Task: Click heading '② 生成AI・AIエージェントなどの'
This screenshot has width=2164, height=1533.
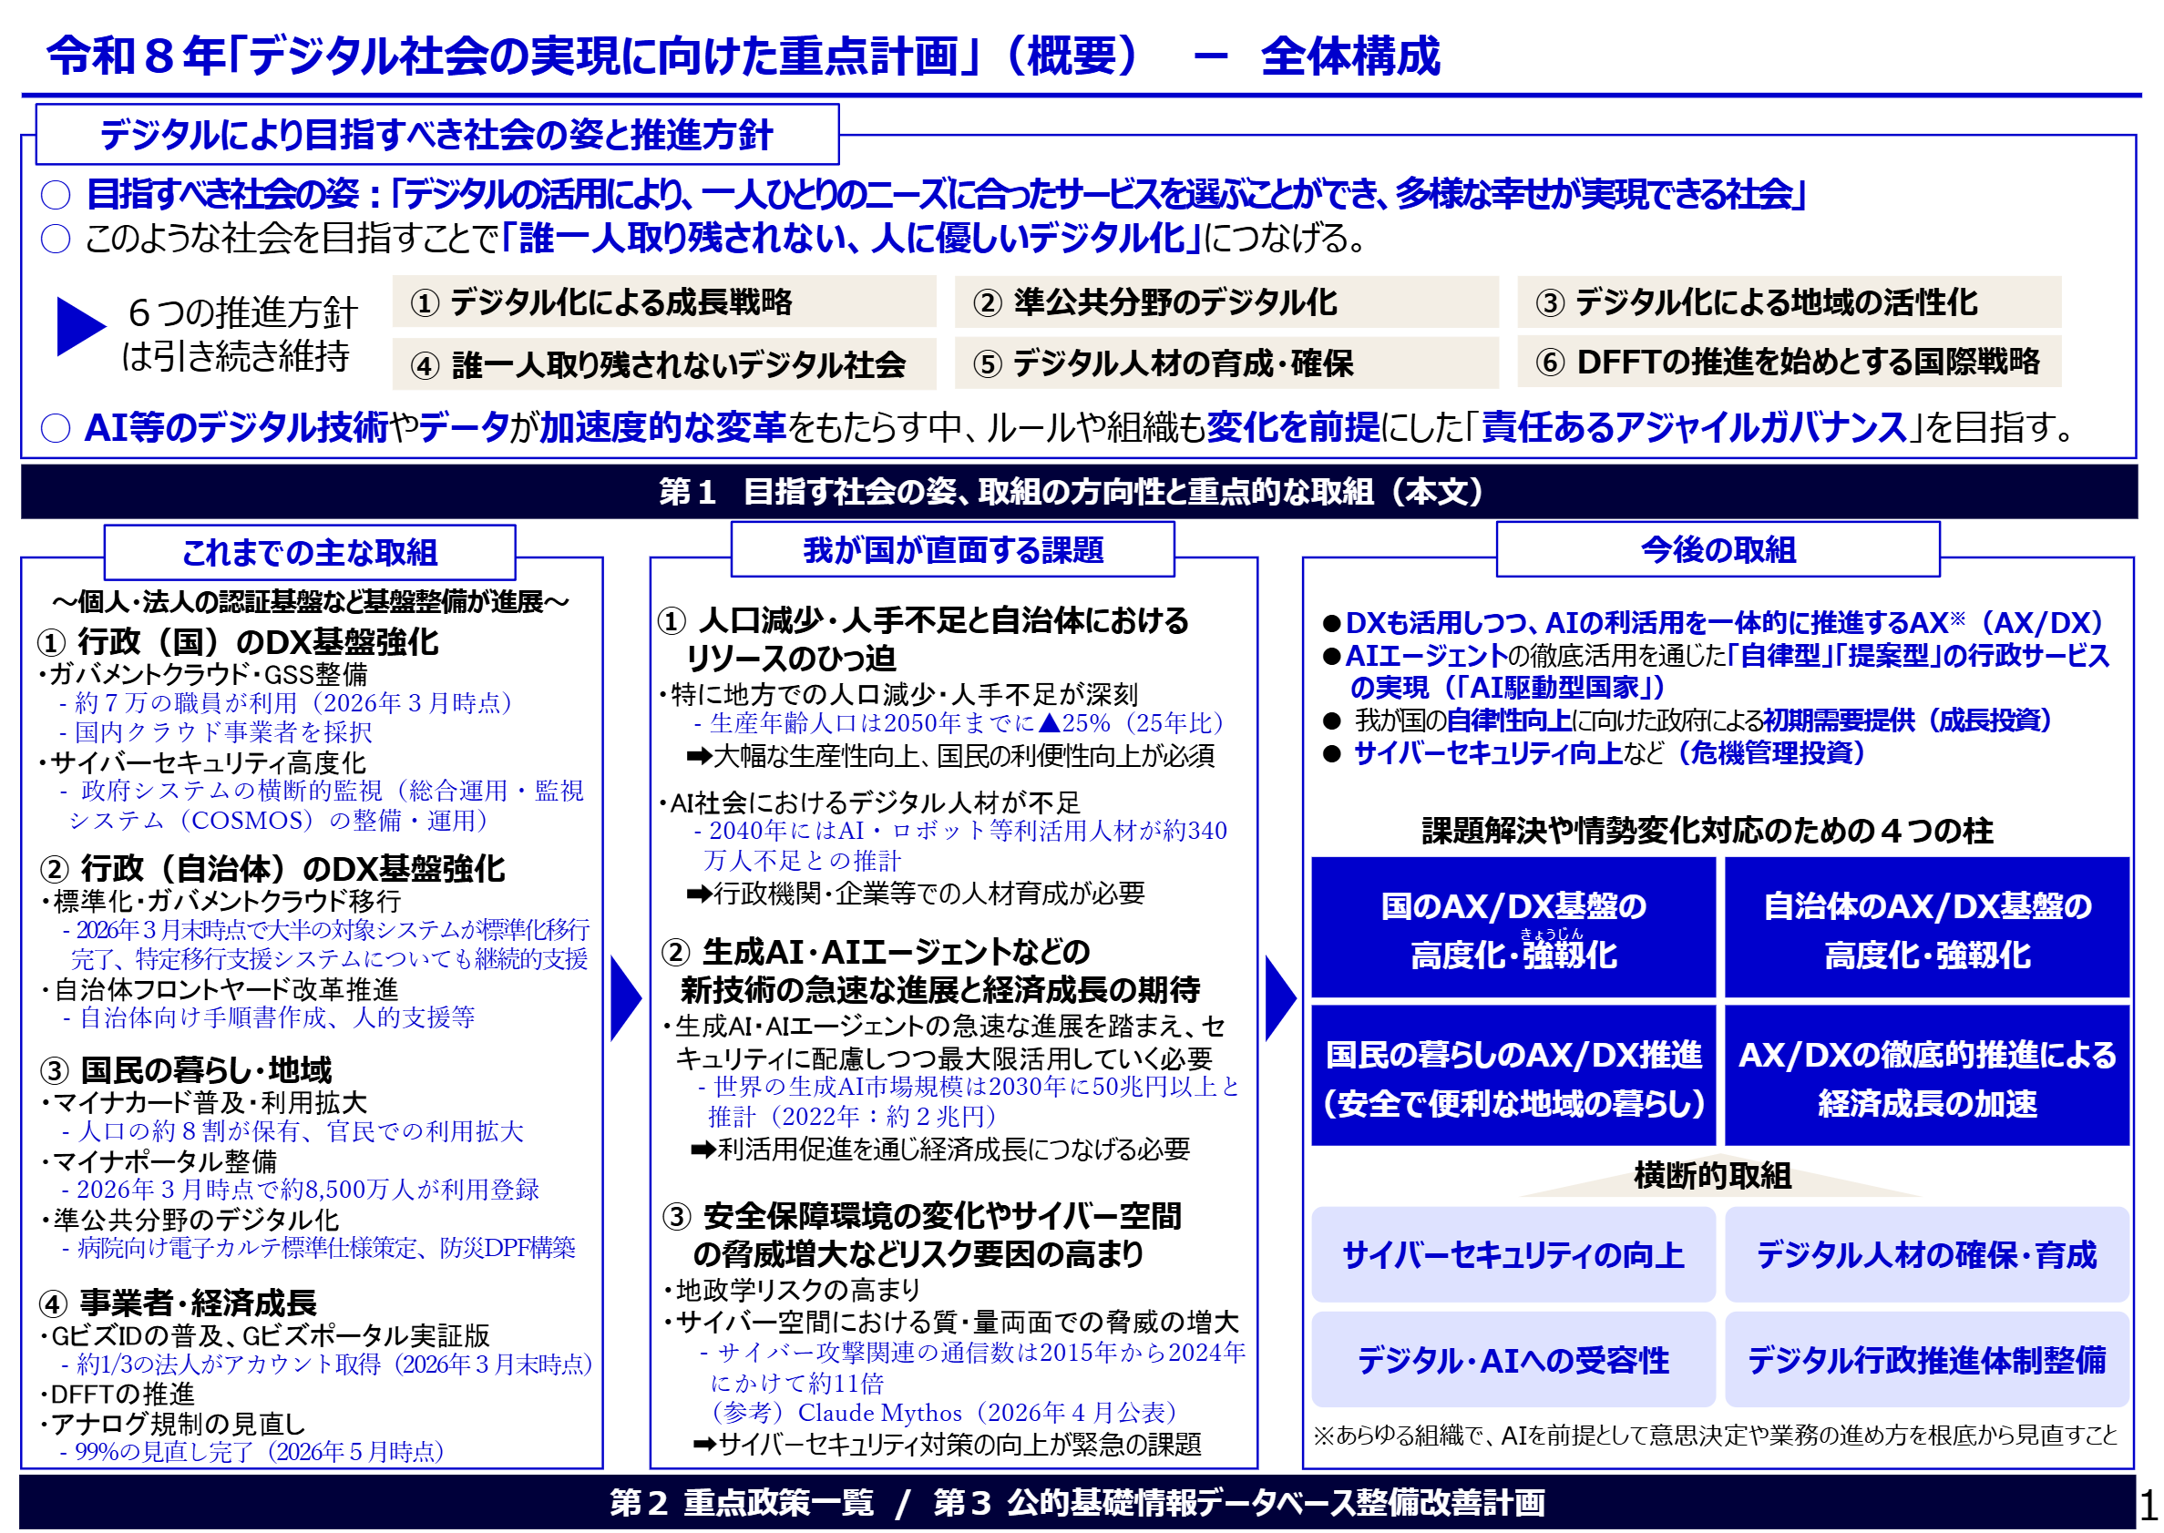Action: click(x=876, y=953)
